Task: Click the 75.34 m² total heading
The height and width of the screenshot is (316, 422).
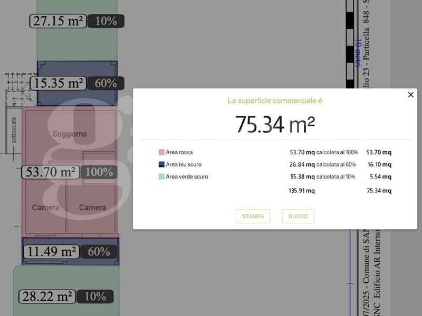Action: [x=275, y=124]
